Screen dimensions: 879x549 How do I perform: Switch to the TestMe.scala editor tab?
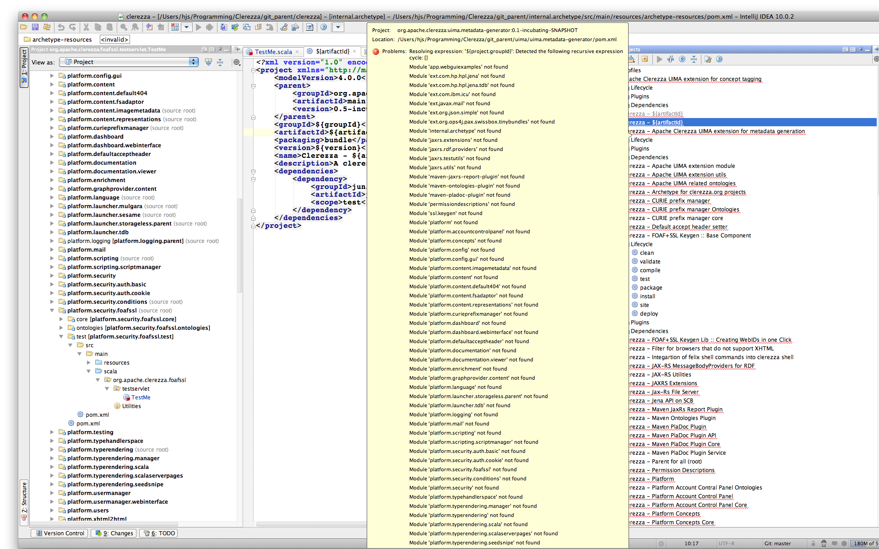[273, 52]
